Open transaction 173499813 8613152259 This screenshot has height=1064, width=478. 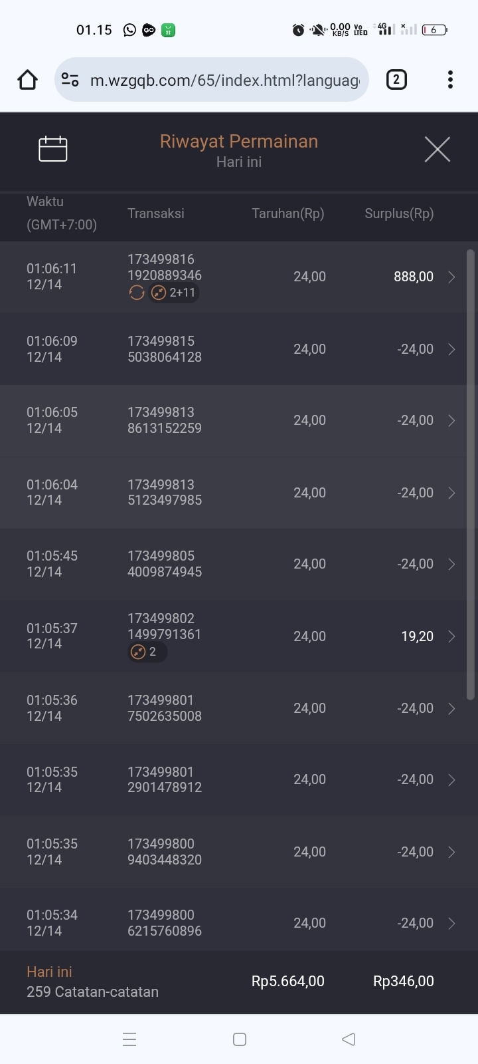pyautogui.click(x=165, y=420)
